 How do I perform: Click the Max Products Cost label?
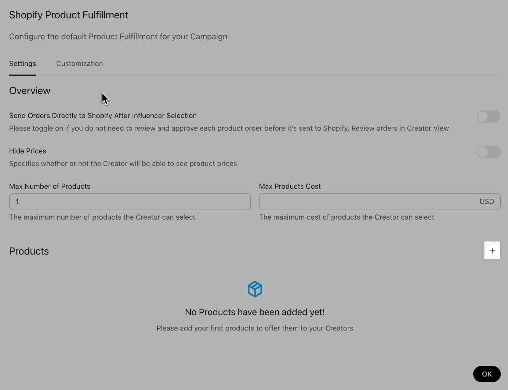tap(290, 186)
